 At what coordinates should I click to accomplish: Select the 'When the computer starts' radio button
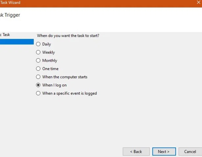click(x=38, y=77)
